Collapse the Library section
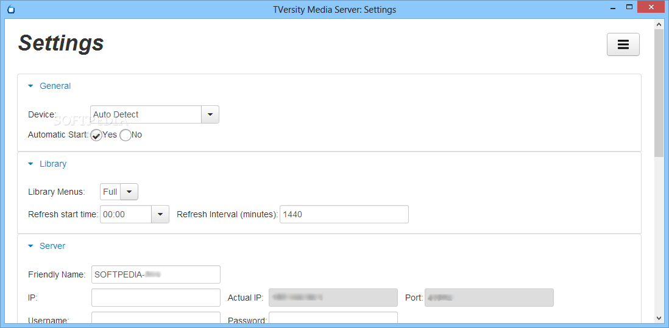The image size is (669, 328). click(x=47, y=164)
